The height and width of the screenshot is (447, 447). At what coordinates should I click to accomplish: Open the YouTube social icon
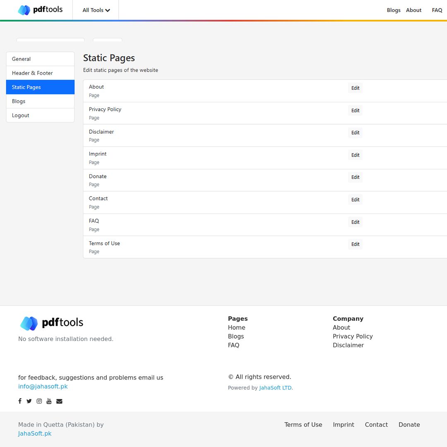[49, 401]
